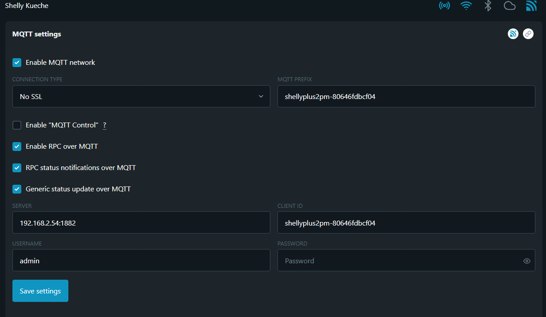The width and height of the screenshot is (546, 317).
Task: Click the access point status icon
Action: (x=444, y=6)
